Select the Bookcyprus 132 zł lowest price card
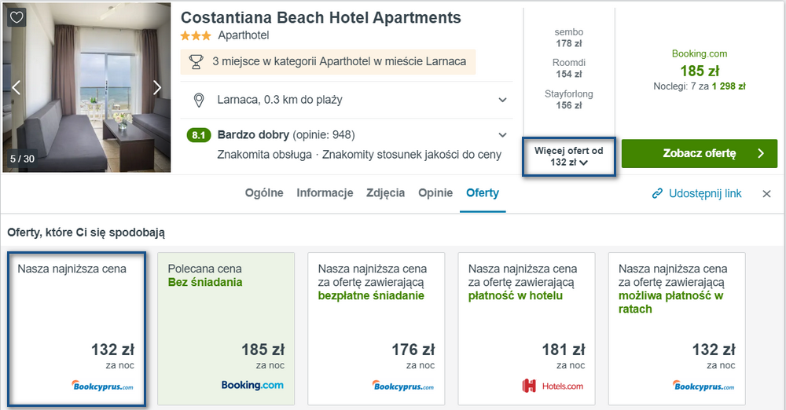This screenshot has width=786, height=410. [x=77, y=329]
